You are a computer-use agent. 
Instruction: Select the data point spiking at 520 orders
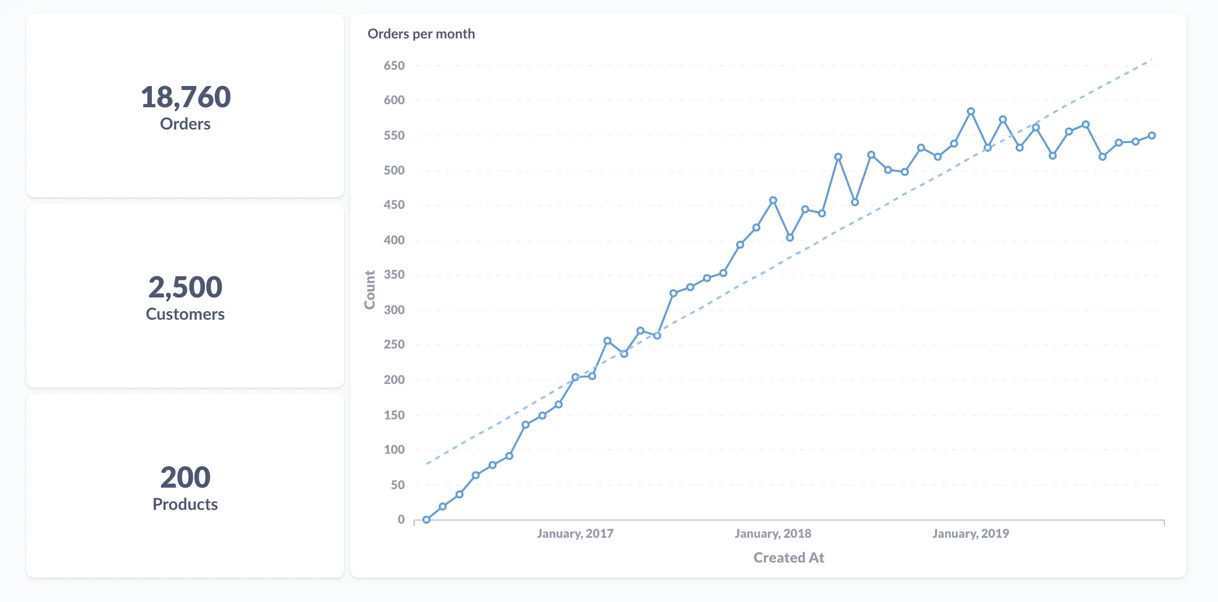839,156
